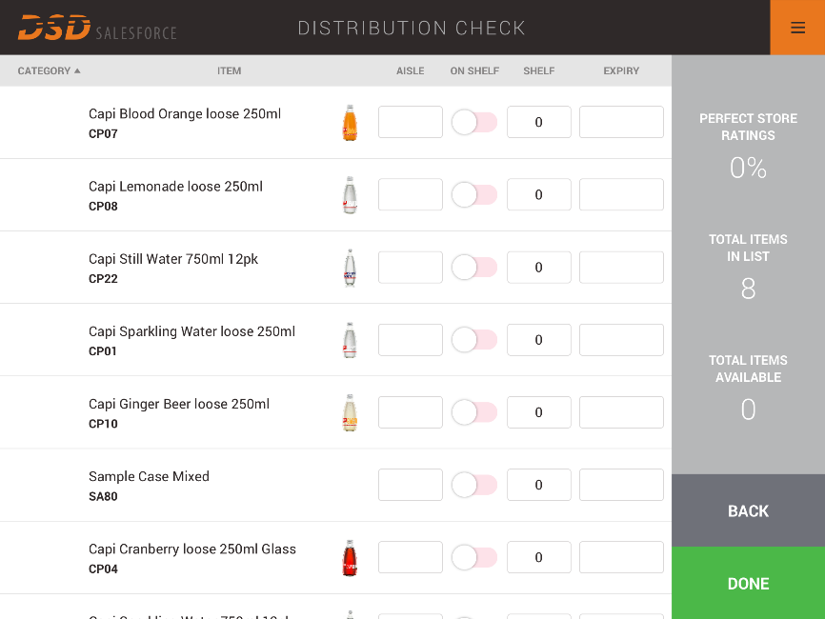This screenshot has width=825, height=619.
Task: Click the Capi Blood Orange bottle image
Action: [x=350, y=123]
